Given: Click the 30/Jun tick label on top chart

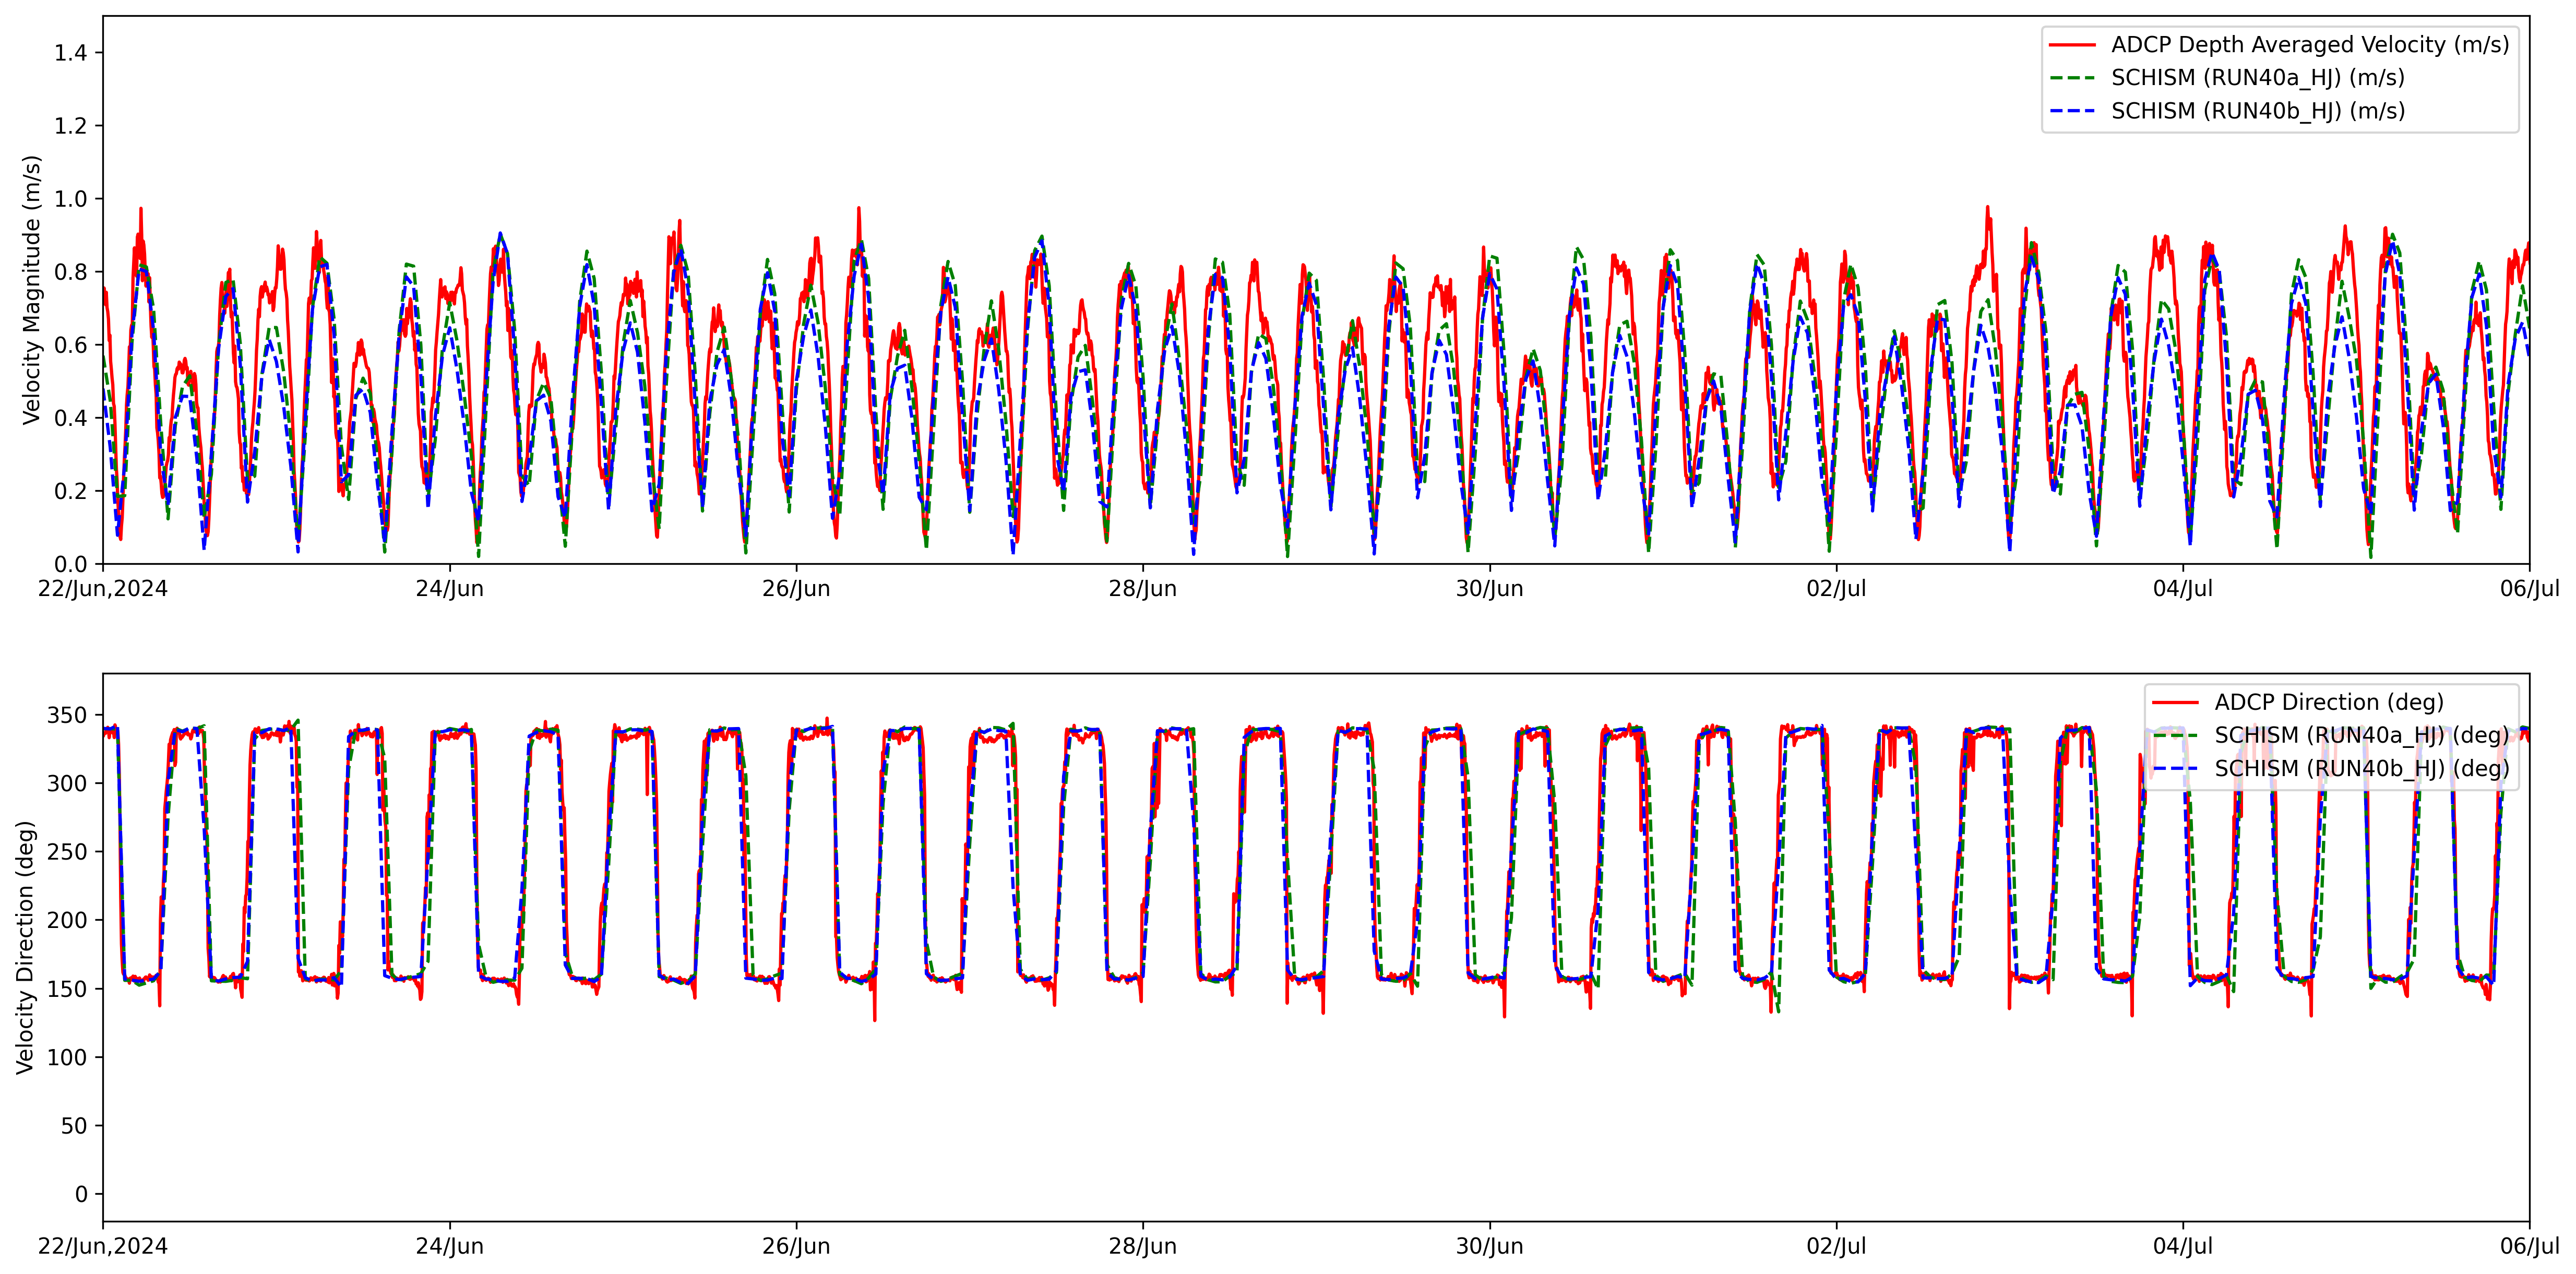Looking at the screenshot, I should [1489, 589].
